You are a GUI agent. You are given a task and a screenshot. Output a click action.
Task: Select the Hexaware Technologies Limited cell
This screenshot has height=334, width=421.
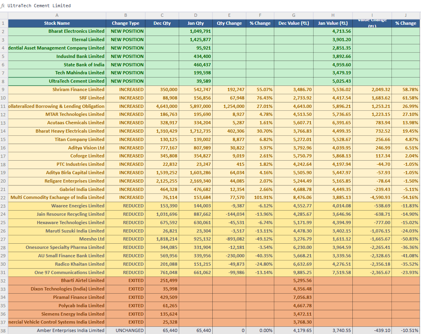tap(57, 223)
